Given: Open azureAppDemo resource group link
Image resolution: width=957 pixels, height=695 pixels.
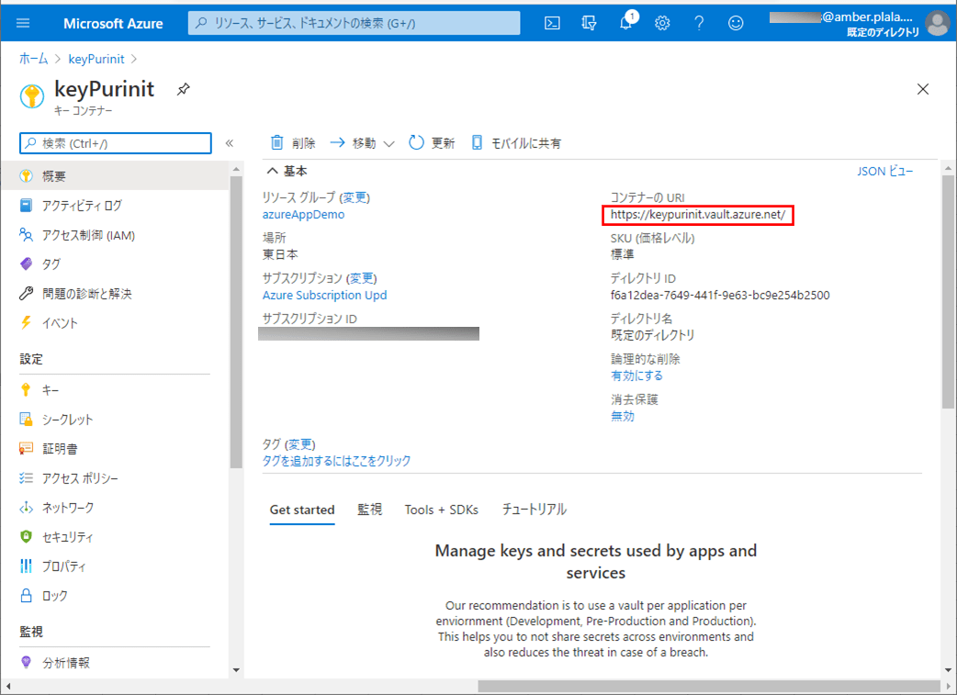Looking at the screenshot, I should pyautogui.click(x=303, y=215).
